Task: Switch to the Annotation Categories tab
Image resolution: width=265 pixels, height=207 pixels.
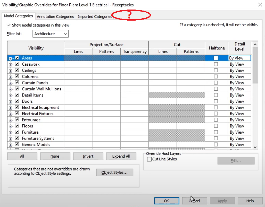Action: (x=55, y=16)
